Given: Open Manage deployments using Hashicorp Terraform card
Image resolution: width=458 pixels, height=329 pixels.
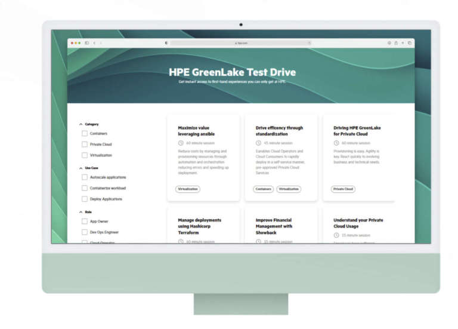Looking at the screenshot, I should (200, 226).
